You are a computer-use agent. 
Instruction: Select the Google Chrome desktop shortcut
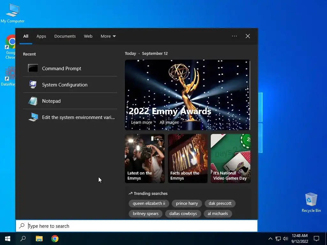(10, 47)
